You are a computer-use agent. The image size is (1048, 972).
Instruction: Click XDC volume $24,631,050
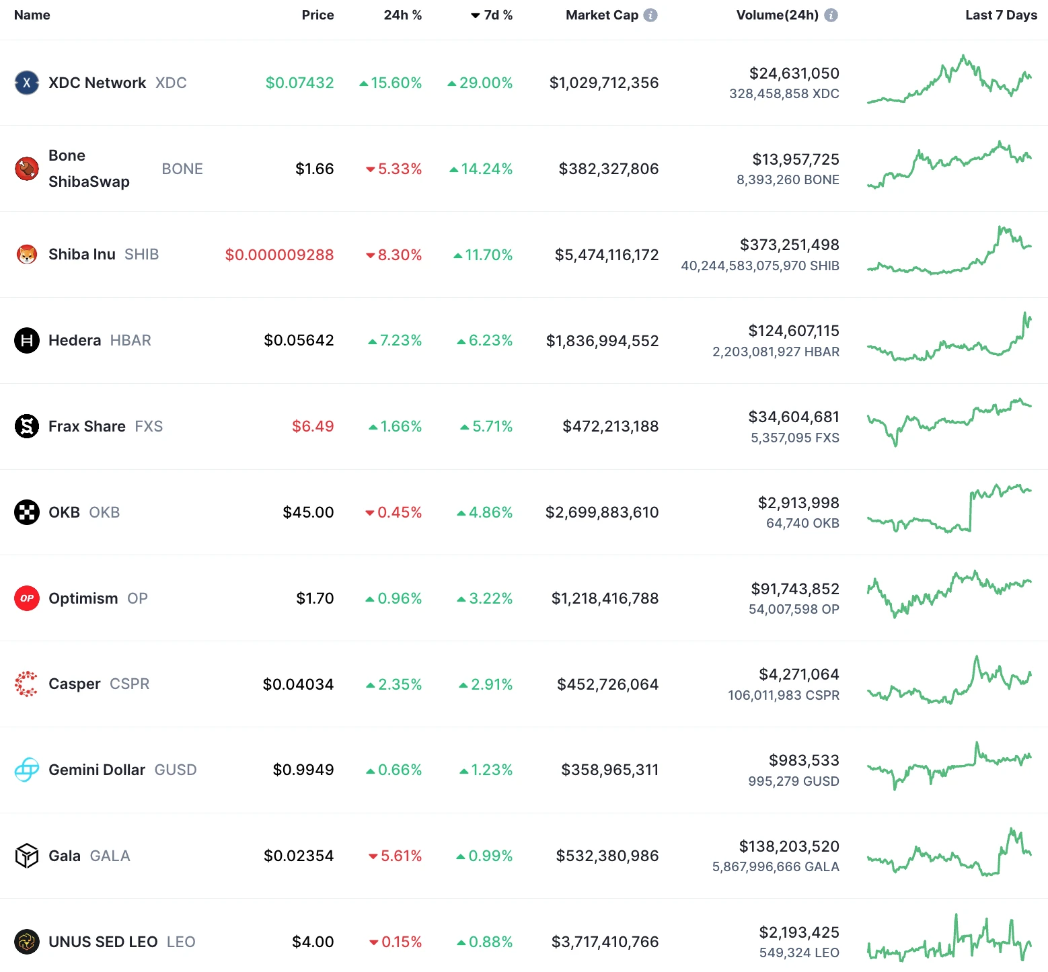794,73
